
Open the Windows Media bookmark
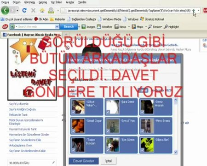pos(110,19)
